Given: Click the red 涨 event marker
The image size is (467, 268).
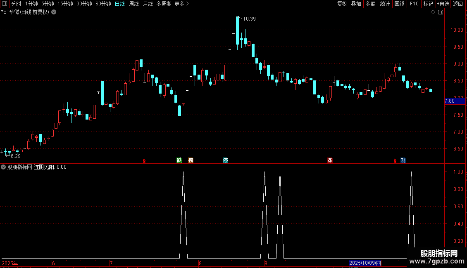Looking at the screenshot, I should 330,160.
